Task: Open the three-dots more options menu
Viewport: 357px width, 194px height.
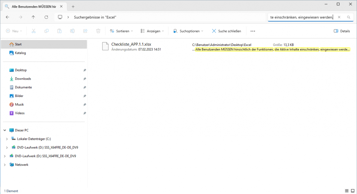Action: click(253, 31)
